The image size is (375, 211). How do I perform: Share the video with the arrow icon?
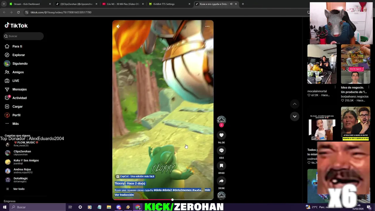tap(221, 181)
